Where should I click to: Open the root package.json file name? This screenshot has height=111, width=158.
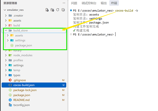click(x=22, y=95)
